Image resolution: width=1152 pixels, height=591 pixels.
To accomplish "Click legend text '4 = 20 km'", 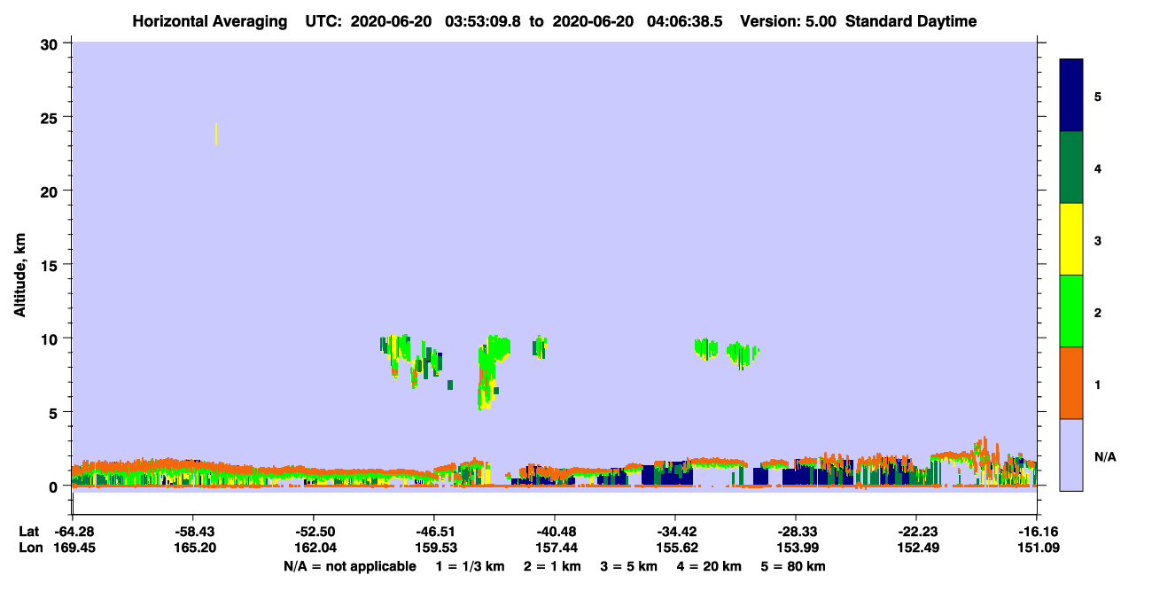I will [708, 566].
